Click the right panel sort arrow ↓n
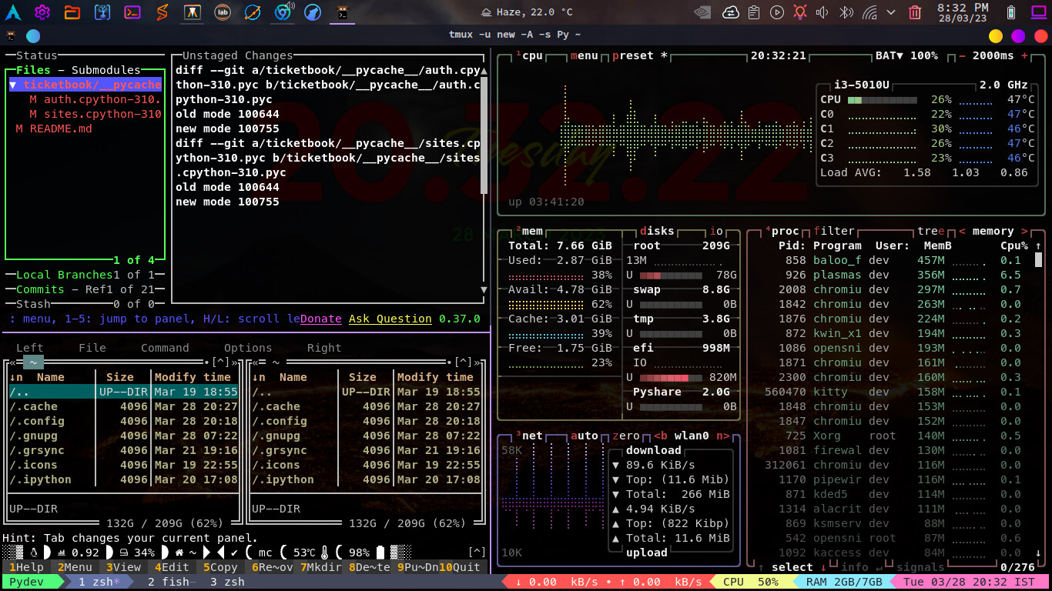1052x591 pixels. pos(258,377)
